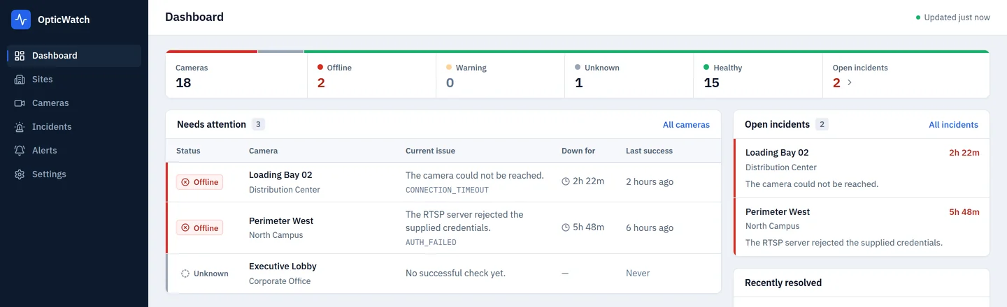Click the OpticWatch pulse logo icon
Image resolution: width=1007 pixels, height=307 pixels.
coord(21,20)
